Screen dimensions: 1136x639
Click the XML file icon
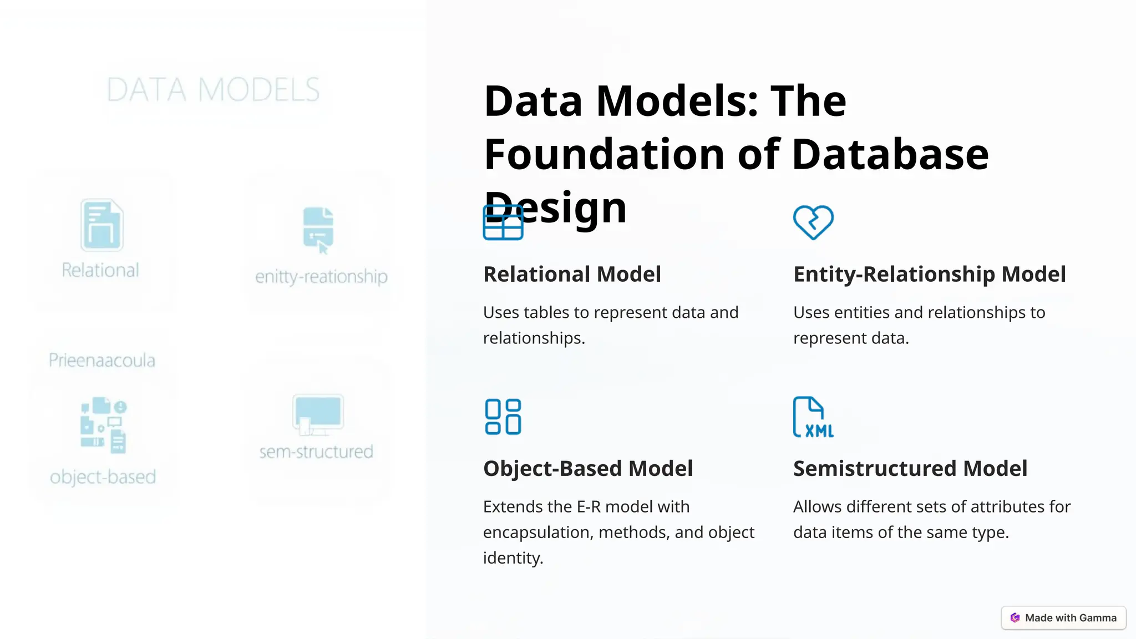[x=813, y=417]
